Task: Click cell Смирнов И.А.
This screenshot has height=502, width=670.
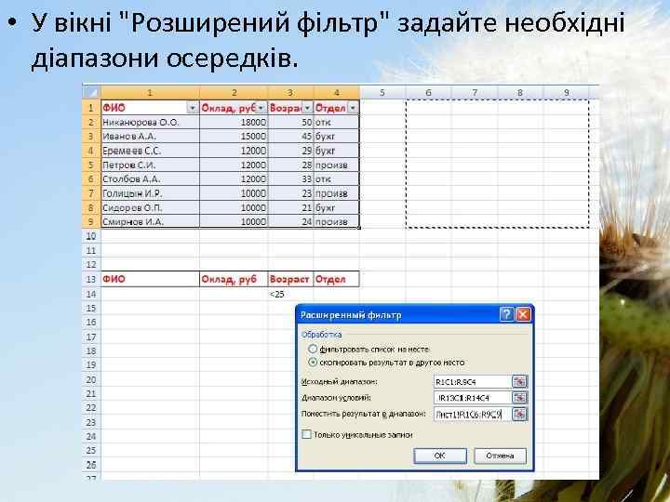Action: pyautogui.click(x=150, y=221)
